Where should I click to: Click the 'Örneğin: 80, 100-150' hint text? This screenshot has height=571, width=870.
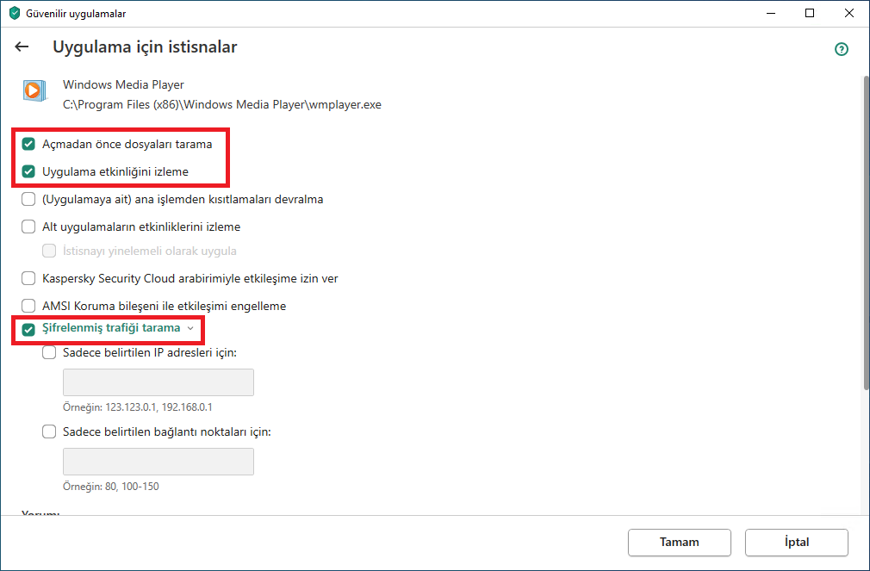111,487
